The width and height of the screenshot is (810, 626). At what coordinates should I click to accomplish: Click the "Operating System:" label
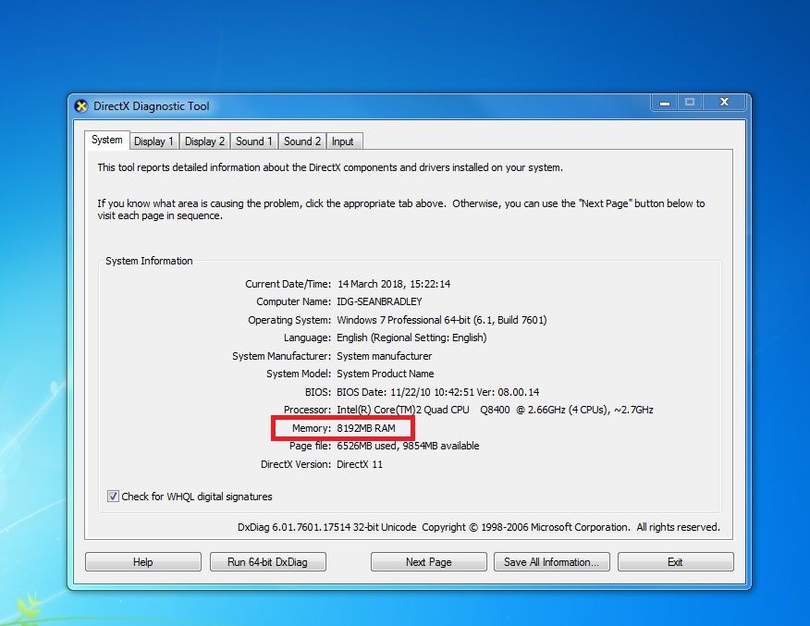click(289, 320)
